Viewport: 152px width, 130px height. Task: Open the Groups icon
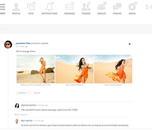point(102,7)
